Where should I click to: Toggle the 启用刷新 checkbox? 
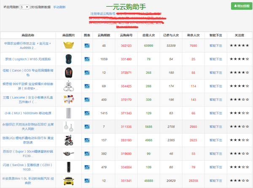pyautogui.click(x=5, y=7)
